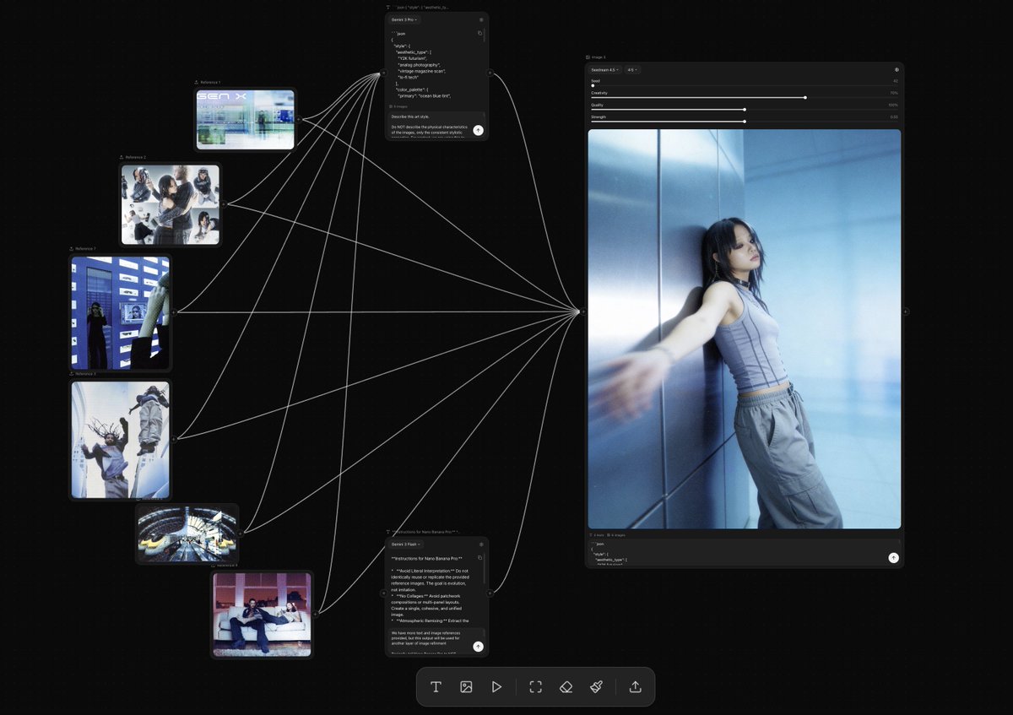Select the Image tool in bottom toolbar
The image size is (1013, 715).
coord(466,687)
